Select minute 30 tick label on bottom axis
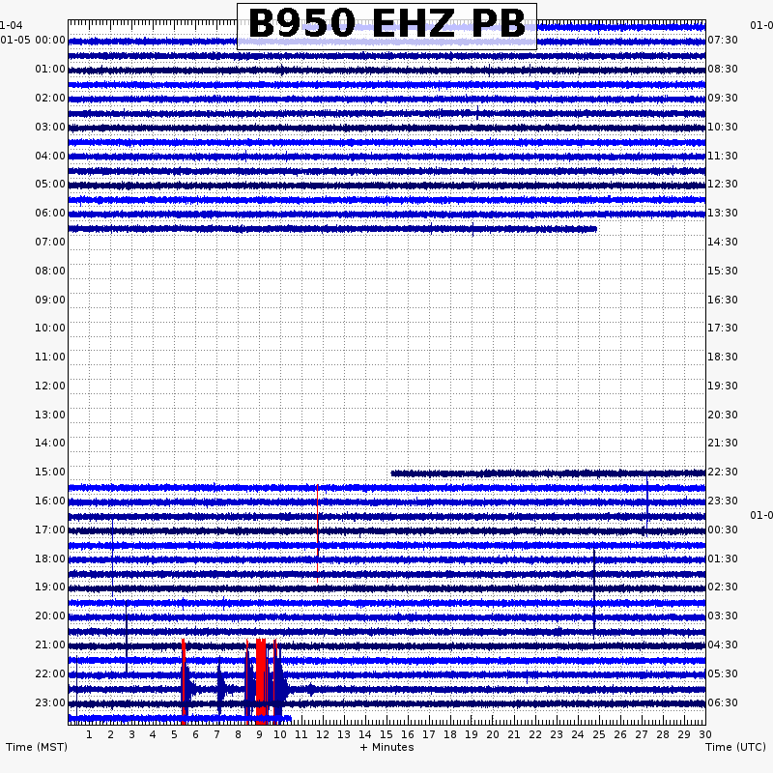The height and width of the screenshot is (773, 773). (705, 735)
